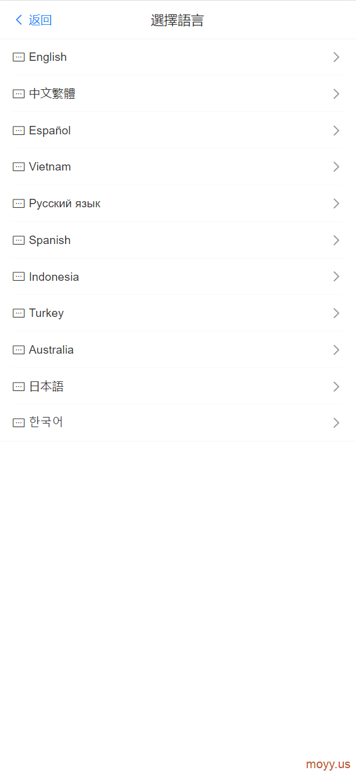
Task: Click the icon next to Indonesia
Action: 19,277
